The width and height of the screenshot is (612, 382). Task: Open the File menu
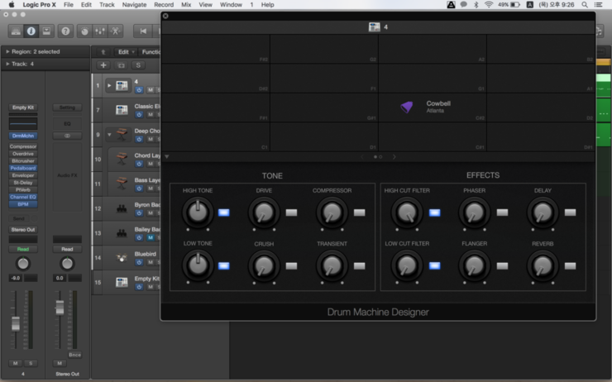(x=69, y=5)
